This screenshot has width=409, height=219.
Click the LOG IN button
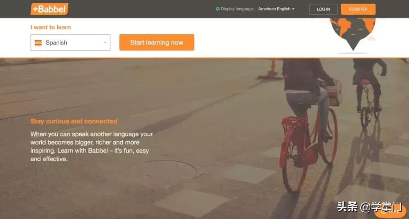click(x=324, y=9)
